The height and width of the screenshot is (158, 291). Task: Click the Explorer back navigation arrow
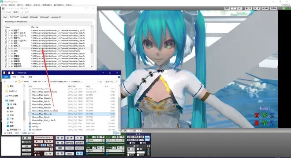click(5, 82)
